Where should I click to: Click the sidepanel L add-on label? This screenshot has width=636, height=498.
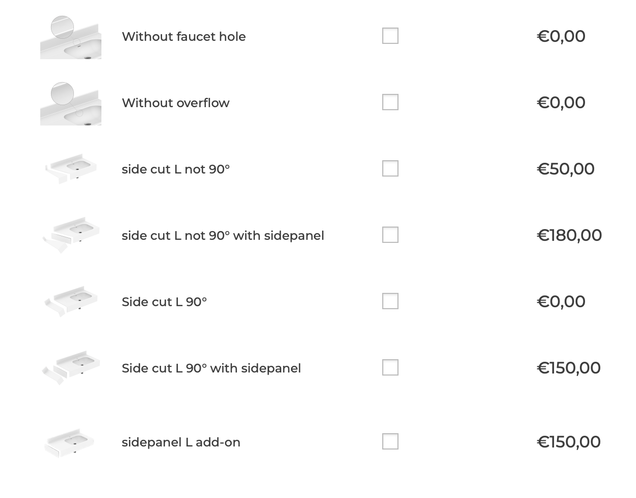[x=181, y=442]
